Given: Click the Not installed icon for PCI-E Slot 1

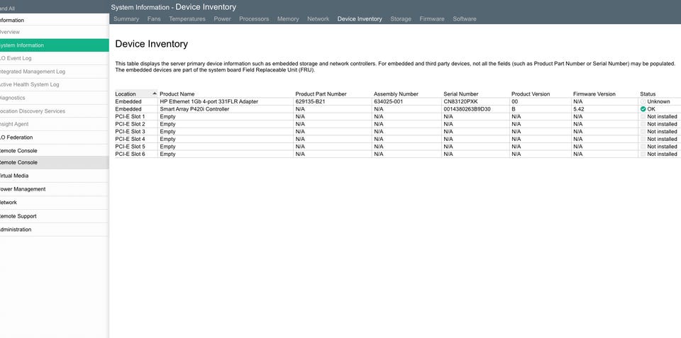Looking at the screenshot, I should pyautogui.click(x=643, y=117).
